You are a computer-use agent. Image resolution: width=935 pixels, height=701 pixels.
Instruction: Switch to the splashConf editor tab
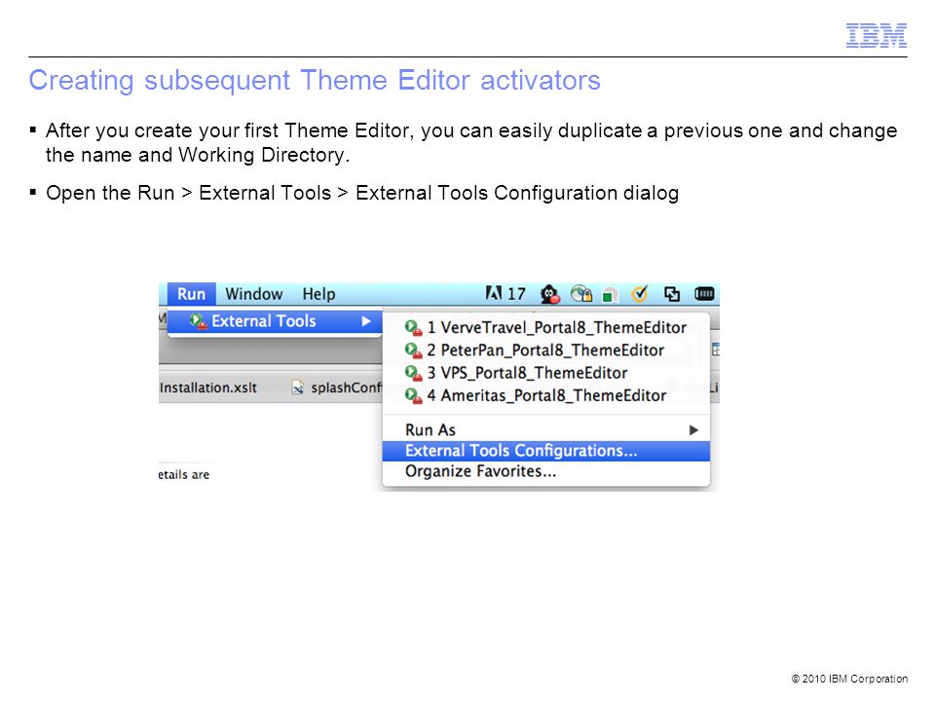click(337, 388)
